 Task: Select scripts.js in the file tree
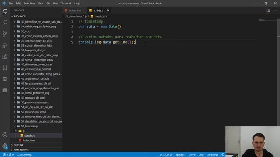point(29,136)
